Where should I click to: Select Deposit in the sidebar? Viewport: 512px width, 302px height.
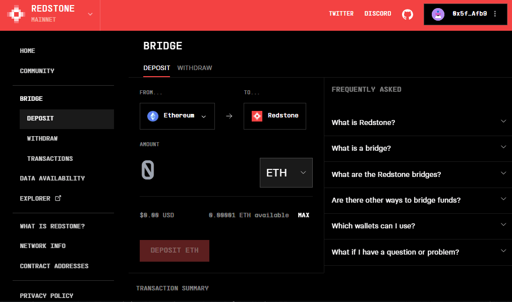(67, 119)
